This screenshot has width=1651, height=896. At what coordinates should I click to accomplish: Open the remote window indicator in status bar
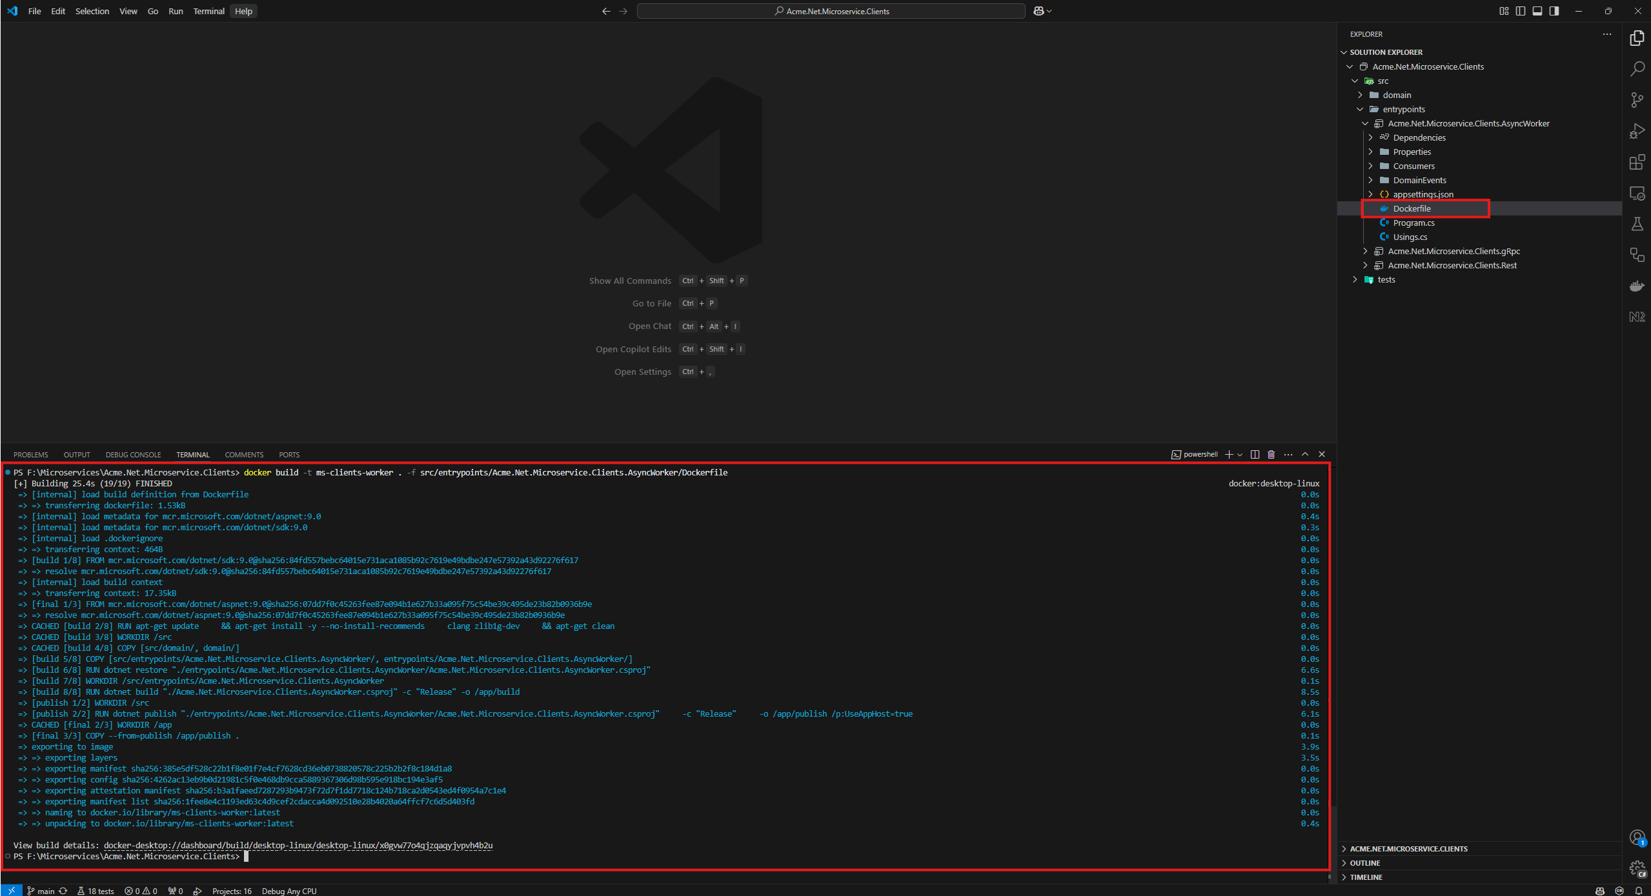(12, 891)
